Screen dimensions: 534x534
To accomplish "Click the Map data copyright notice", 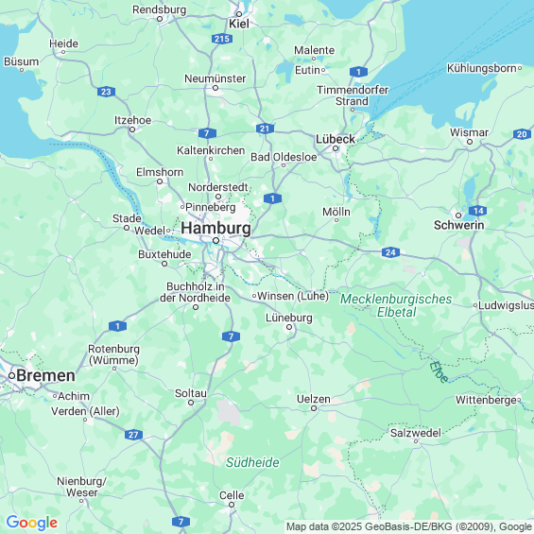I will pos(409,526).
